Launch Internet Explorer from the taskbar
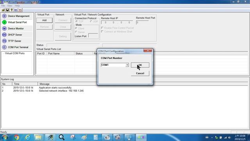250x141 pixels. 28,137
